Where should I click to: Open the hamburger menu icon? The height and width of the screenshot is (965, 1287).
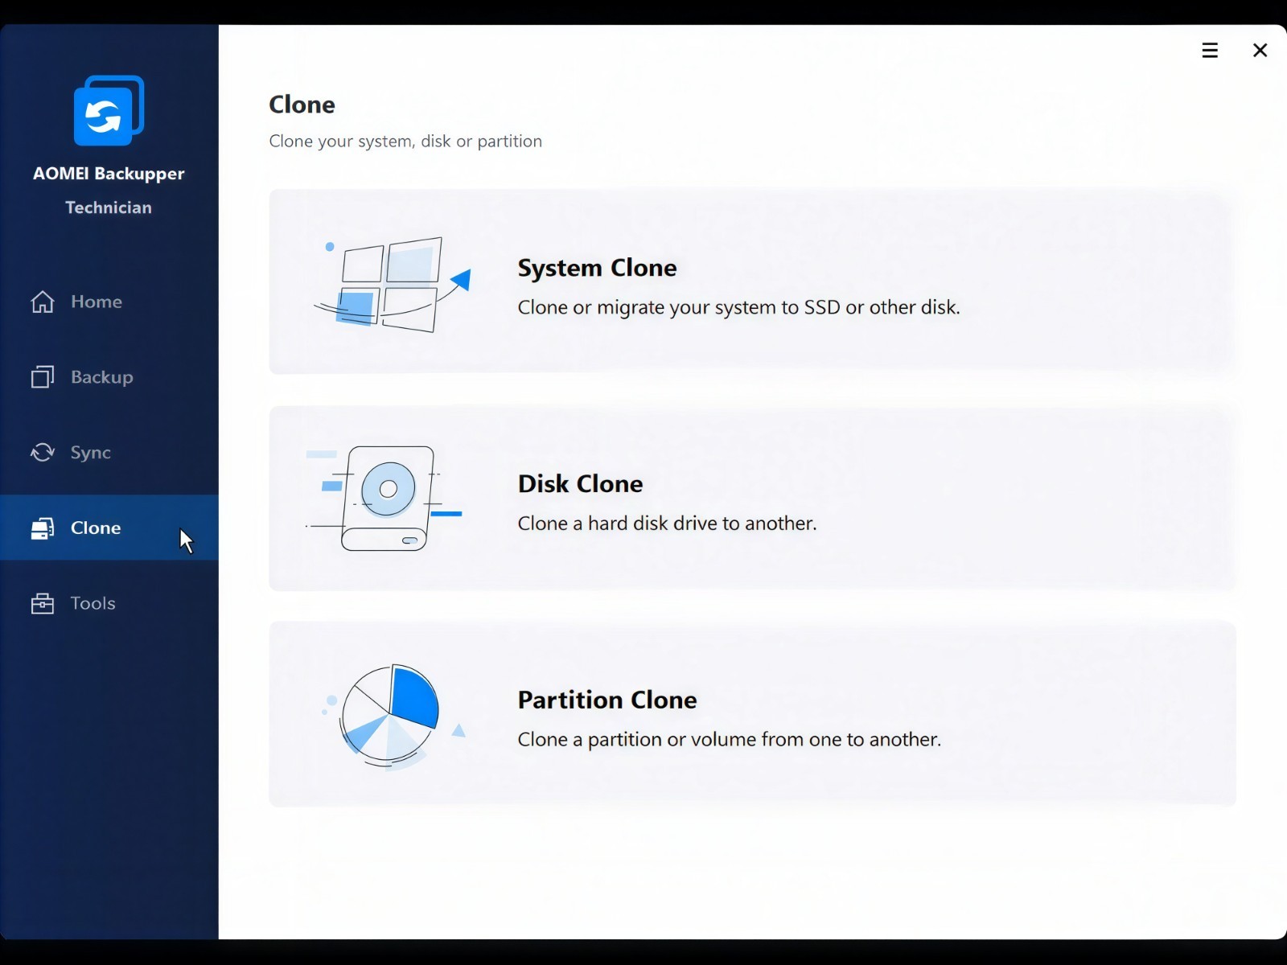tap(1210, 51)
